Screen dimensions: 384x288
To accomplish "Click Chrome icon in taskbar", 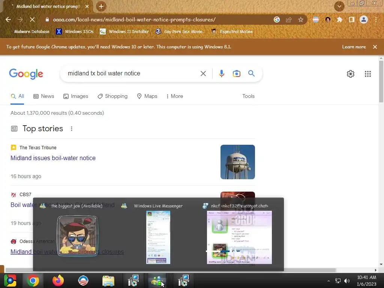I will point(33,280).
